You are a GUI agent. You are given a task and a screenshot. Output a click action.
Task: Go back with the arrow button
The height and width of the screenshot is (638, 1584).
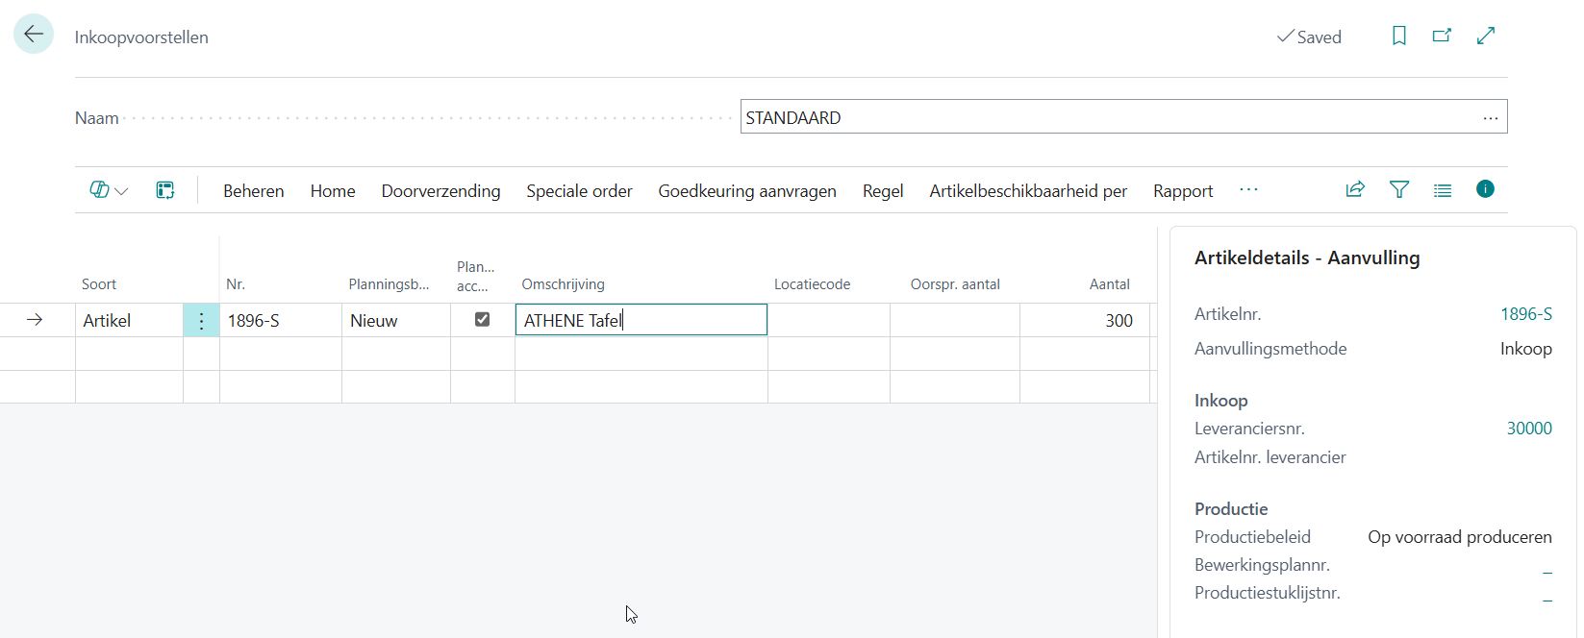pos(34,35)
